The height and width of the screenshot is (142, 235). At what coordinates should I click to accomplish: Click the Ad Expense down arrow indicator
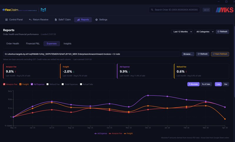(x=129, y=72)
